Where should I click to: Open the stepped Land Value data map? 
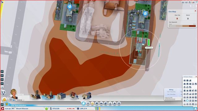(x=190, y=80)
